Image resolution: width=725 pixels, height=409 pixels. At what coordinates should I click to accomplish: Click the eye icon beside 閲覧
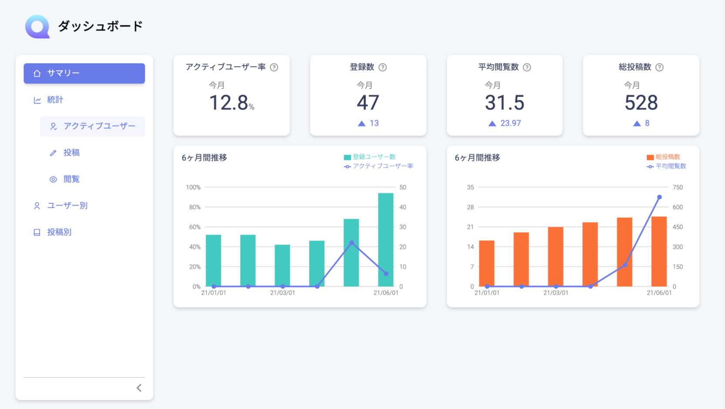click(x=53, y=179)
